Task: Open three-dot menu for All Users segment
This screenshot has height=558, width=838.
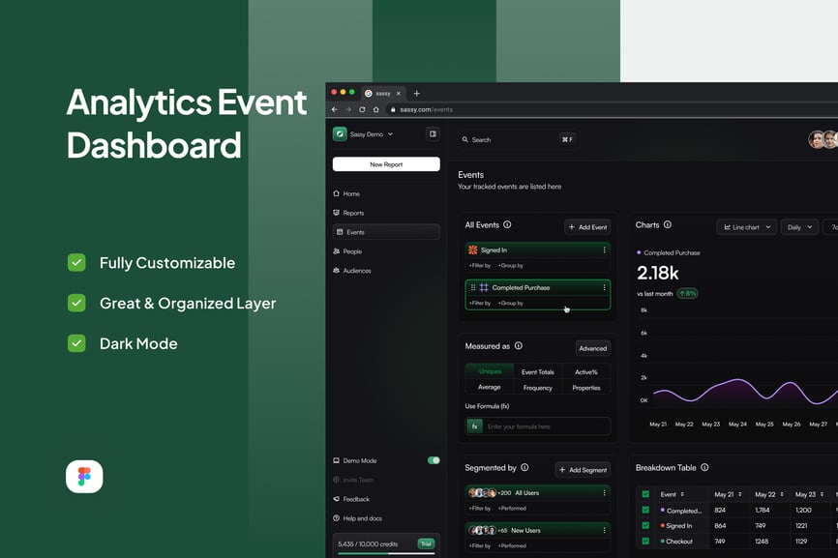Action: coord(604,492)
